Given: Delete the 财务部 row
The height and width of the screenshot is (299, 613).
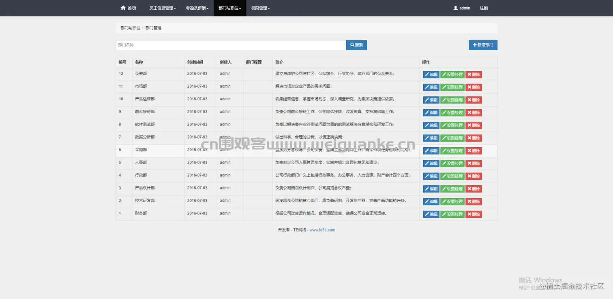Looking at the screenshot, I should [x=474, y=214].
